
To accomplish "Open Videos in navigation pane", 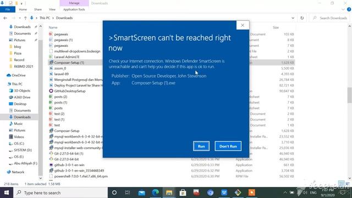I will (19, 137).
